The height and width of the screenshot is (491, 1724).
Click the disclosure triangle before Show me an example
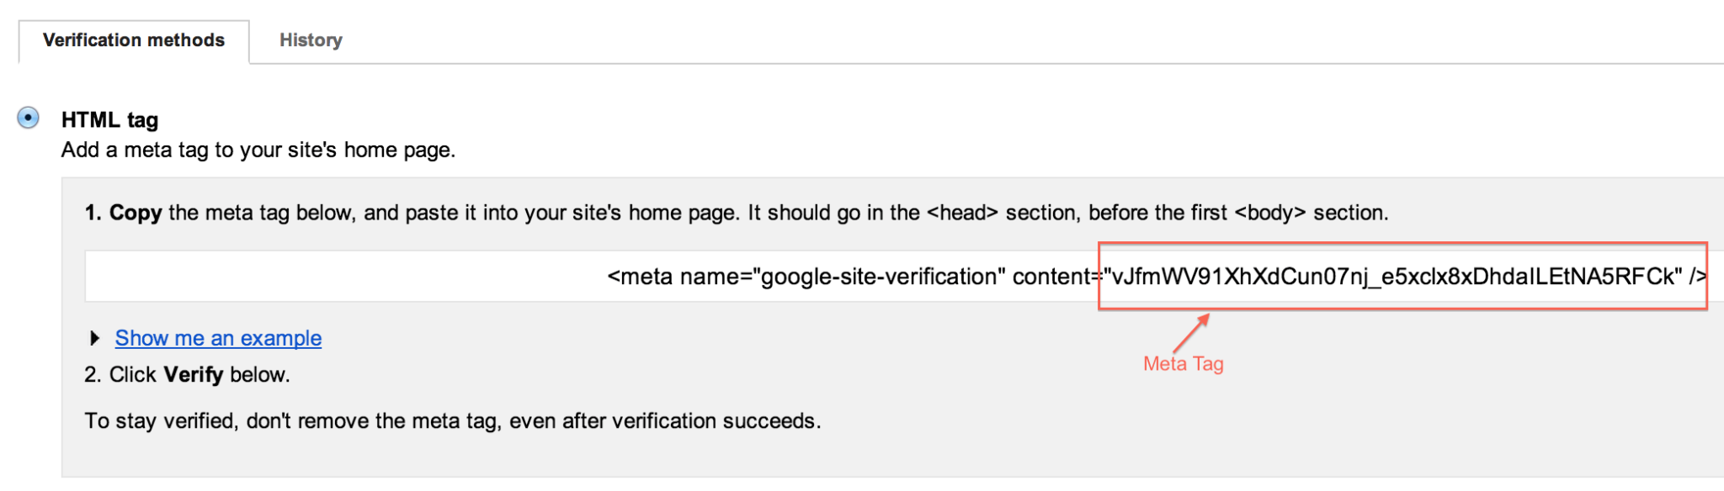95,338
